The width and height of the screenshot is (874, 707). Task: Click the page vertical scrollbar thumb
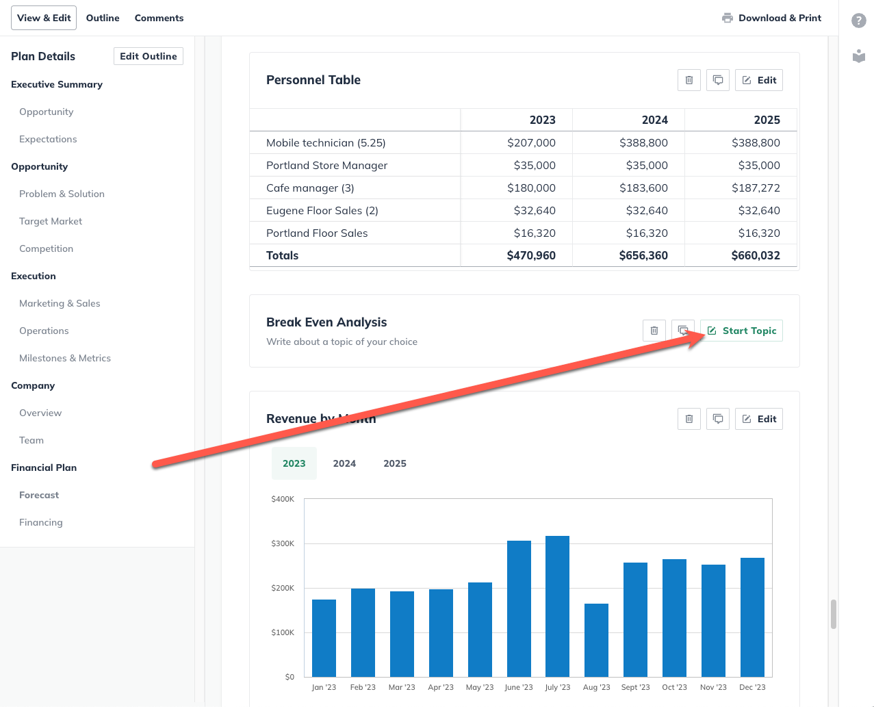pos(833,614)
